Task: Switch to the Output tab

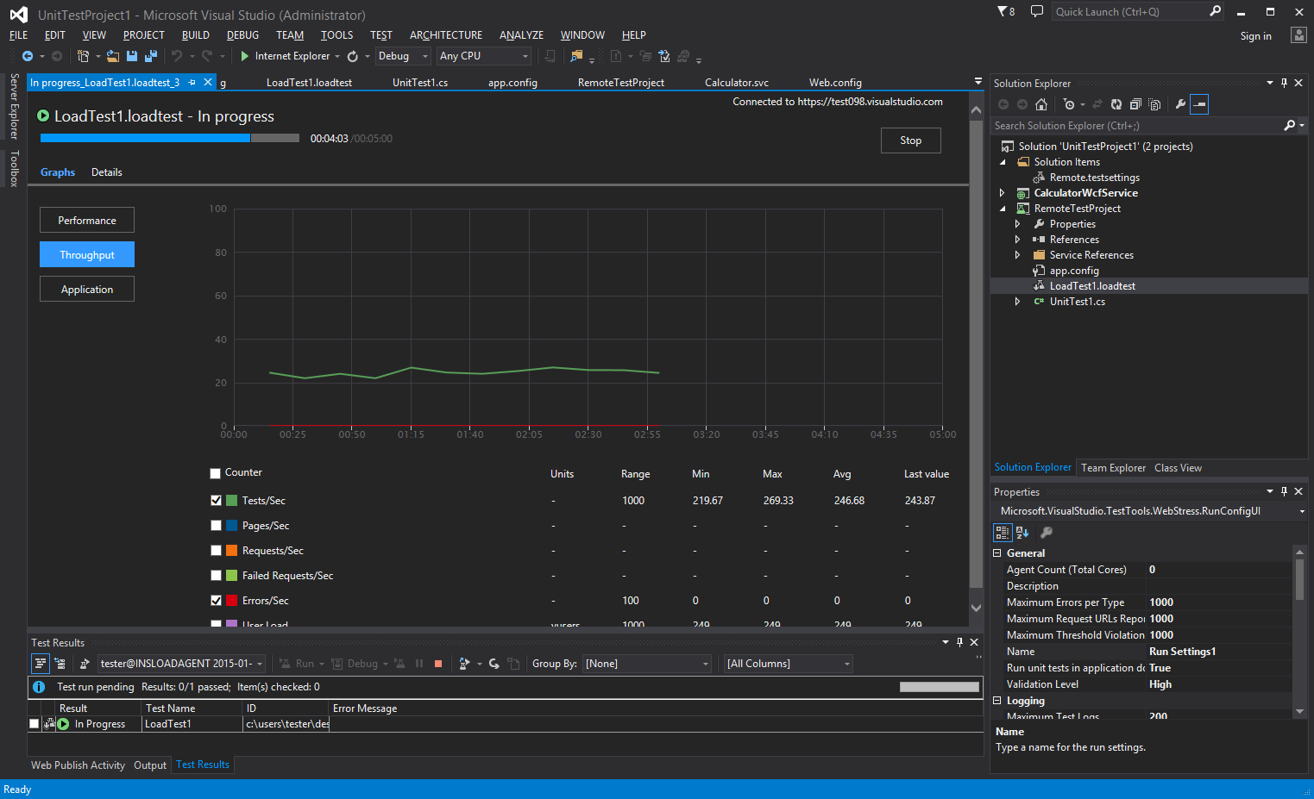Action: pyautogui.click(x=150, y=765)
